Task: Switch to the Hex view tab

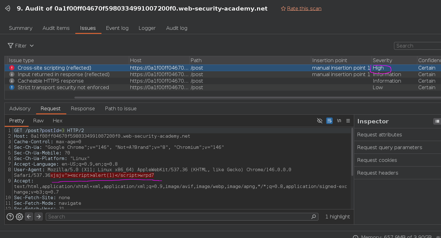Action: tap(58, 121)
